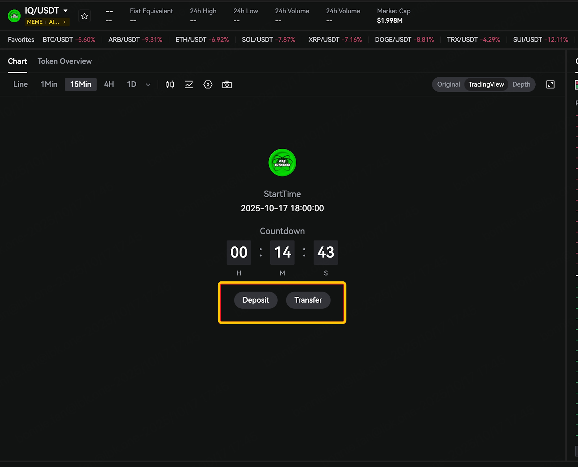This screenshot has height=467, width=578.
Task: Take chart snapshot with camera icon
Action: tap(227, 85)
